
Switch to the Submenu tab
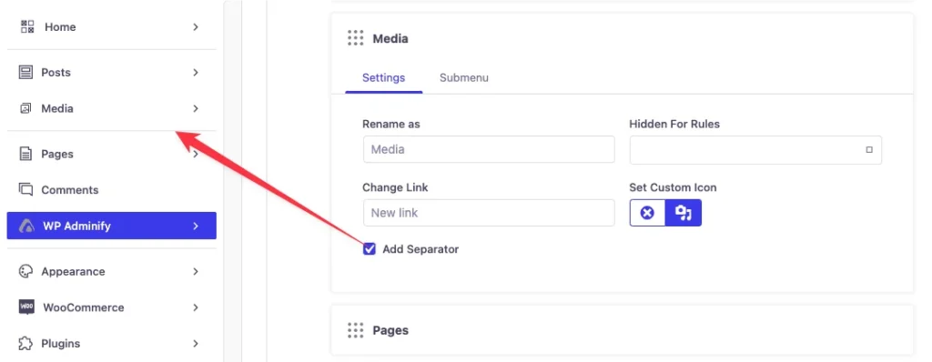pos(464,78)
